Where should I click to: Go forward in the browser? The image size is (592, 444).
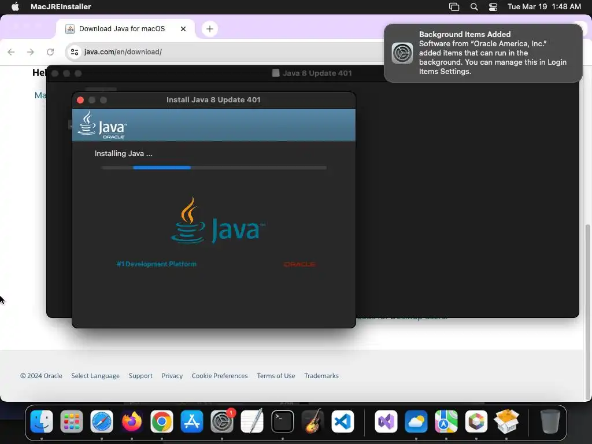(31, 51)
